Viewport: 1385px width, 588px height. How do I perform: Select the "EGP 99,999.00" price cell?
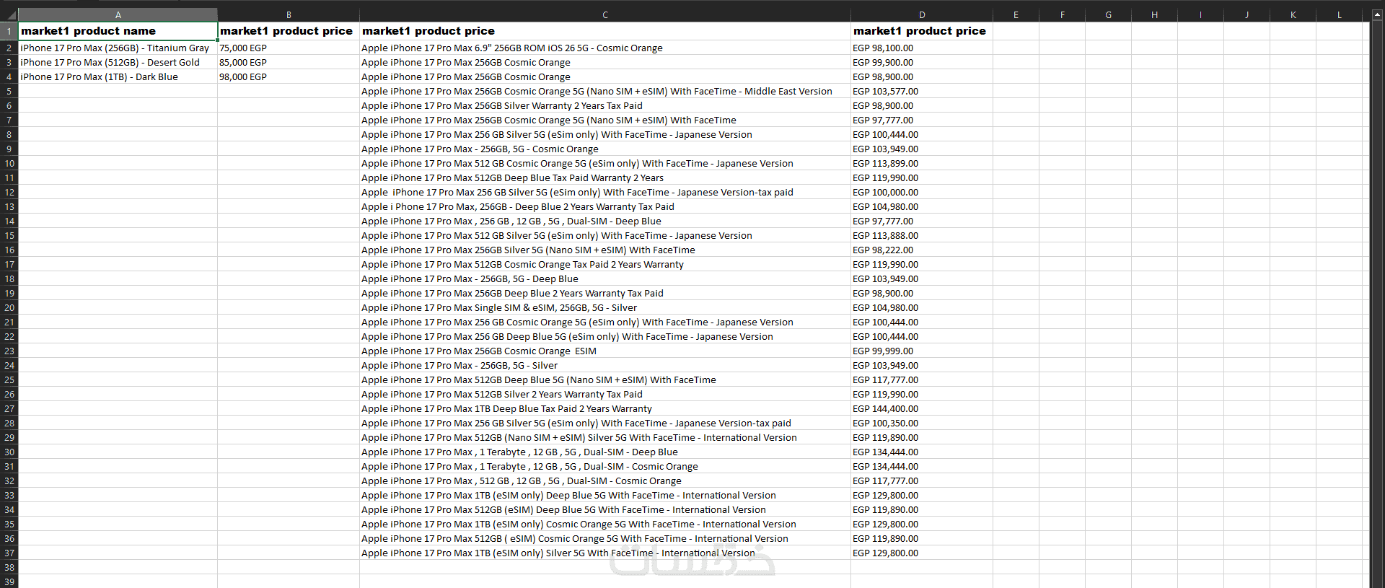[922, 351]
